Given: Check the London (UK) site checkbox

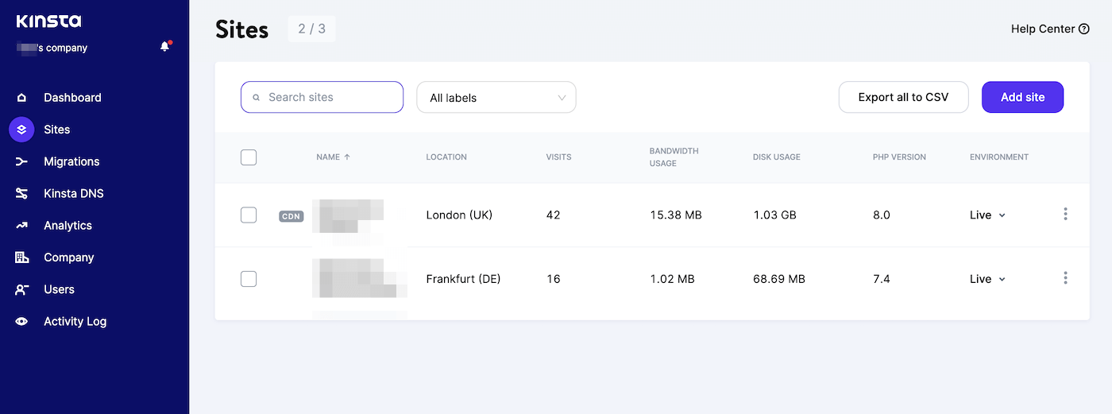Looking at the screenshot, I should pos(249,215).
